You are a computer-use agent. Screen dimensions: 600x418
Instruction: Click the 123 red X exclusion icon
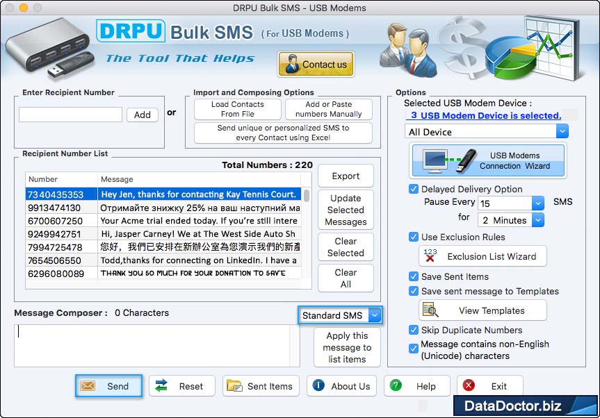click(x=430, y=256)
